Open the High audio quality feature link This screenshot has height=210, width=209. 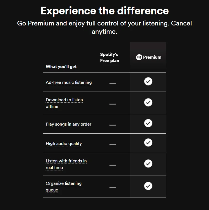(64, 144)
